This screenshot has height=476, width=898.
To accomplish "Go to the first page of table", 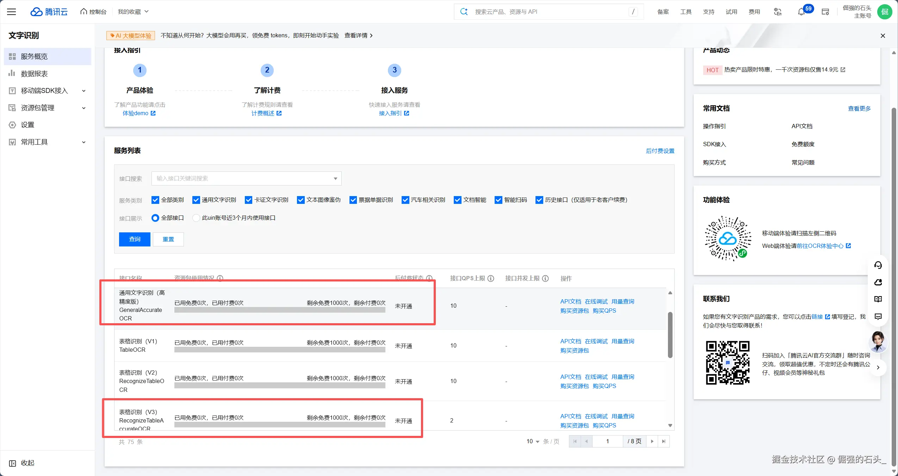I will pyautogui.click(x=575, y=441).
